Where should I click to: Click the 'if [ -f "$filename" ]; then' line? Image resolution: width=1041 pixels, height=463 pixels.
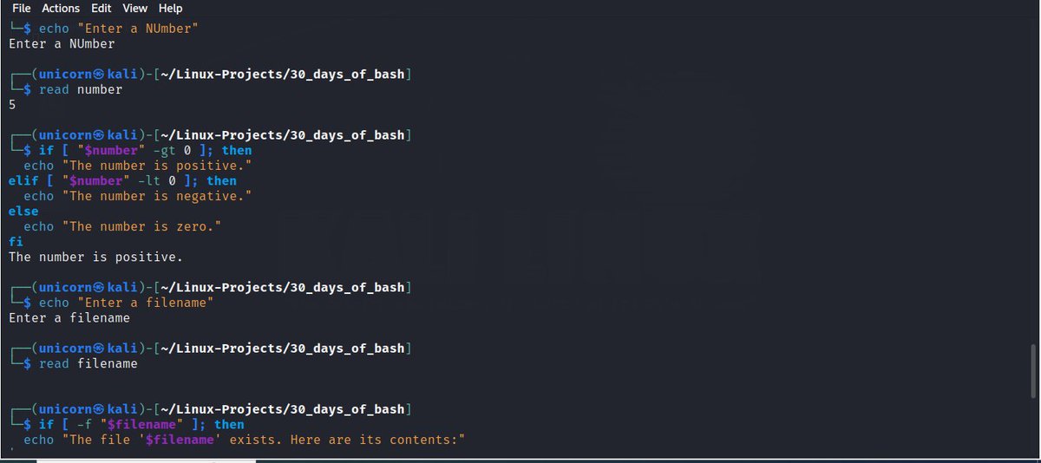tap(141, 424)
